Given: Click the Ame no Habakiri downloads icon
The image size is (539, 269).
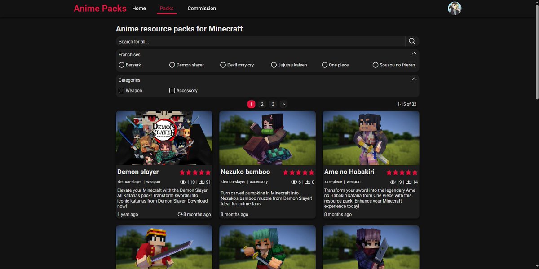Looking at the screenshot, I should [x=408, y=182].
